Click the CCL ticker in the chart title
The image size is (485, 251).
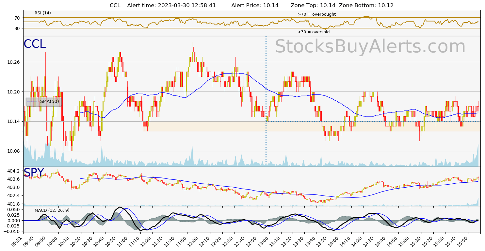coord(115,5)
